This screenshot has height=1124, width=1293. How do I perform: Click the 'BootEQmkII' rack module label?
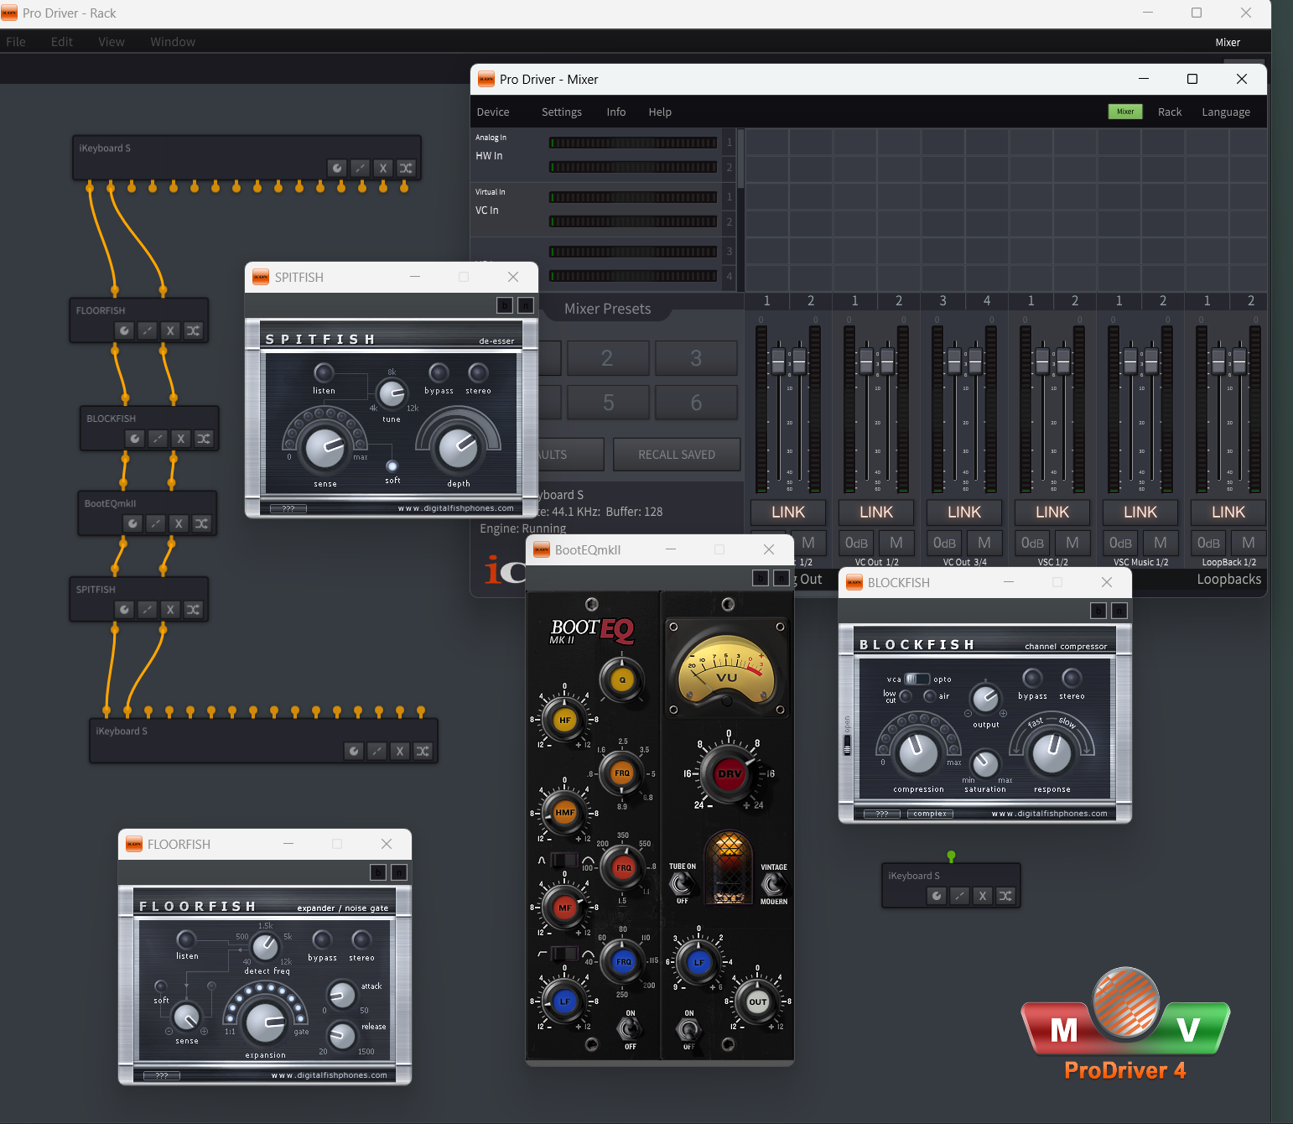110,503
